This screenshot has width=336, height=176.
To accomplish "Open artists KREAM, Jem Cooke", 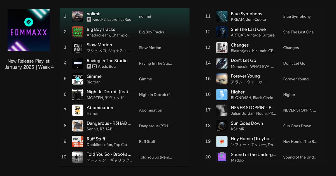I will coord(248,20).
